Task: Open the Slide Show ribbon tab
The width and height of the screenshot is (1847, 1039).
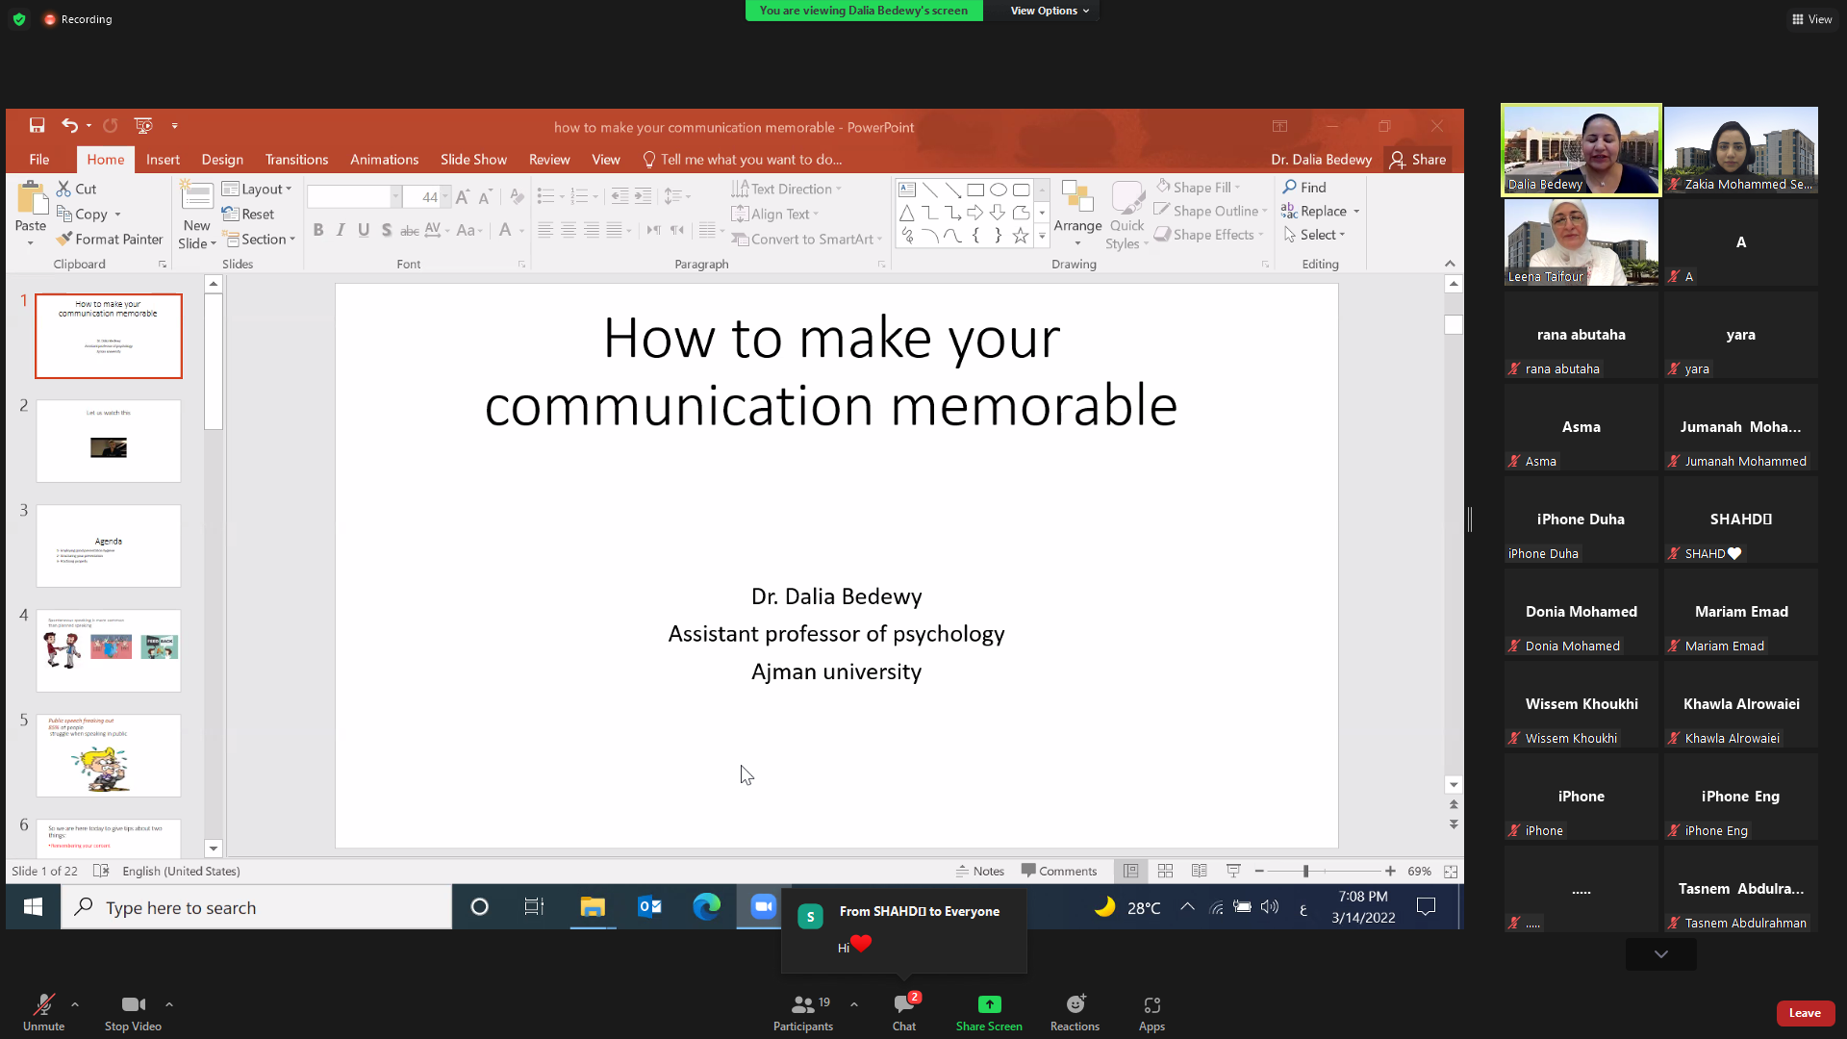Action: (x=473, y=160)
